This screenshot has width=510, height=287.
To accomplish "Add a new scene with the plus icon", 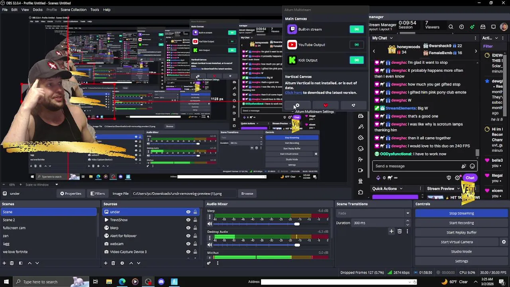I will click(4, 263).
